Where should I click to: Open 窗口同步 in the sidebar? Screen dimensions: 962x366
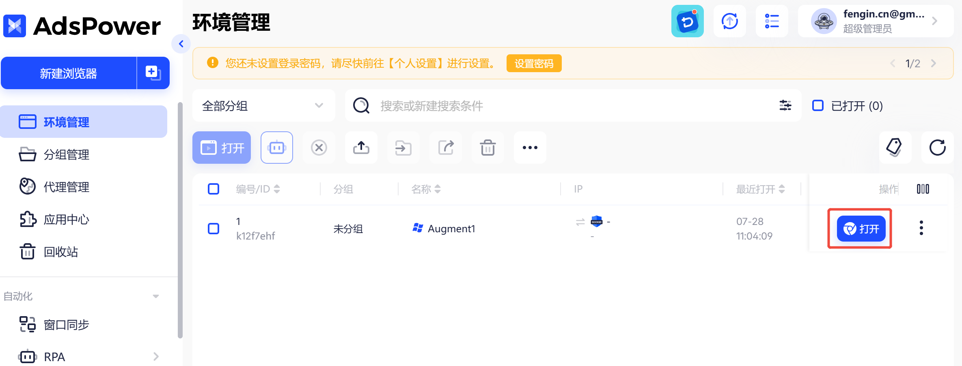coord(84,325)
